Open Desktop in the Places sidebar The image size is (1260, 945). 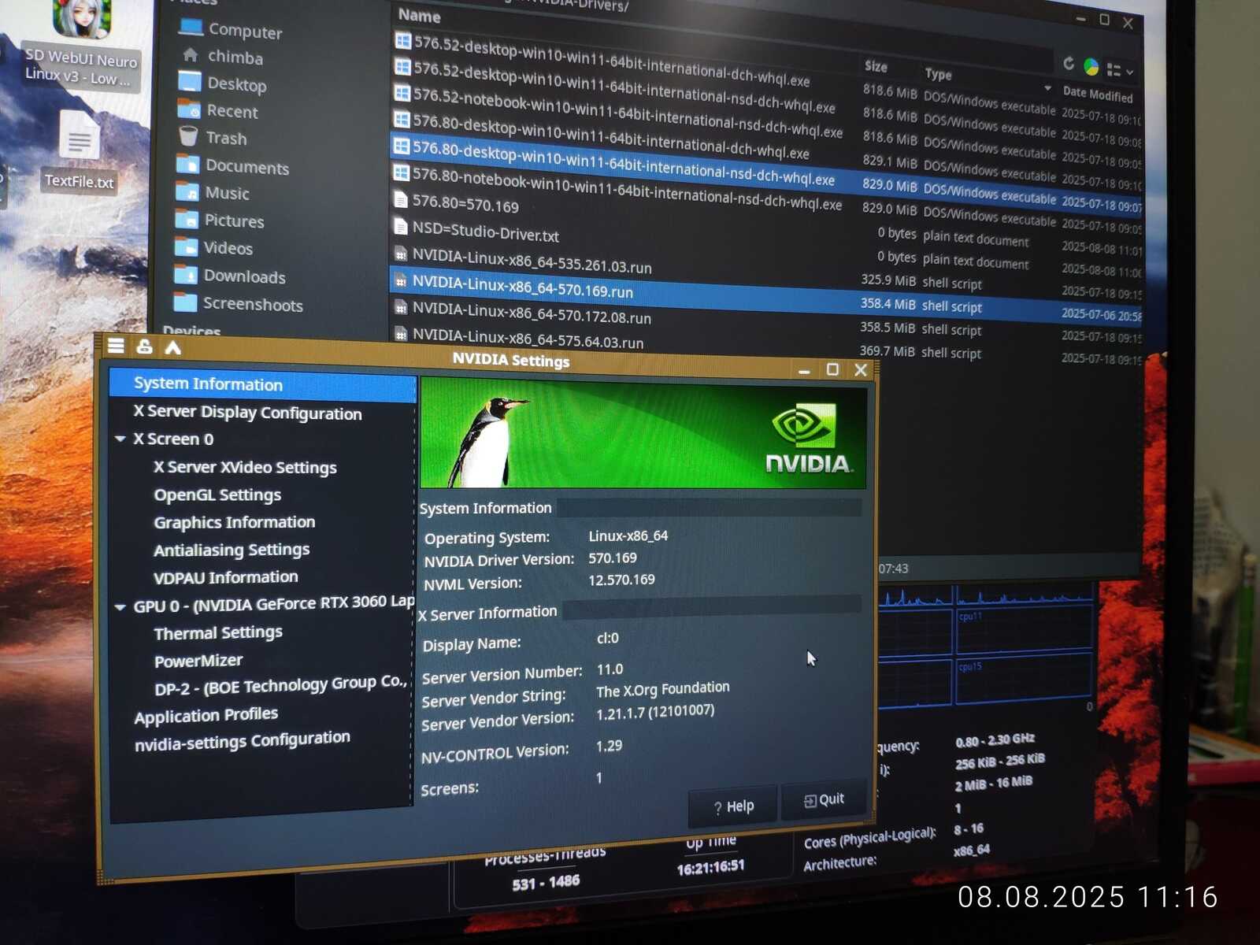[223, 83]
